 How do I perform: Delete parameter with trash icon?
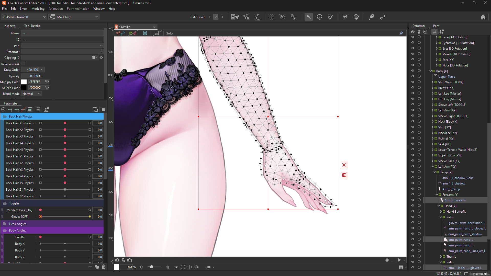[x=104, y=267]
